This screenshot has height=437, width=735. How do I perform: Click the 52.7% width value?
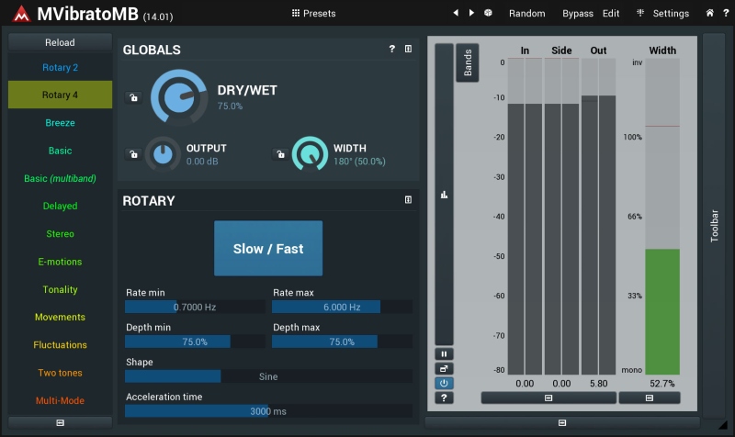coord(661,384)
